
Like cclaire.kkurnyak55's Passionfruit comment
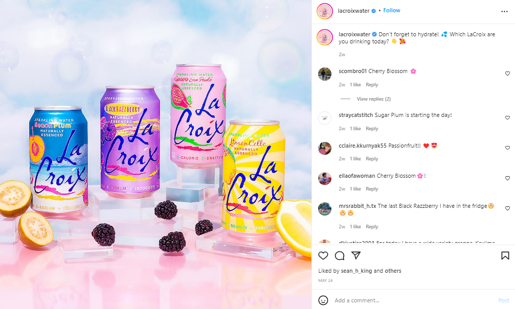point(507,148)
